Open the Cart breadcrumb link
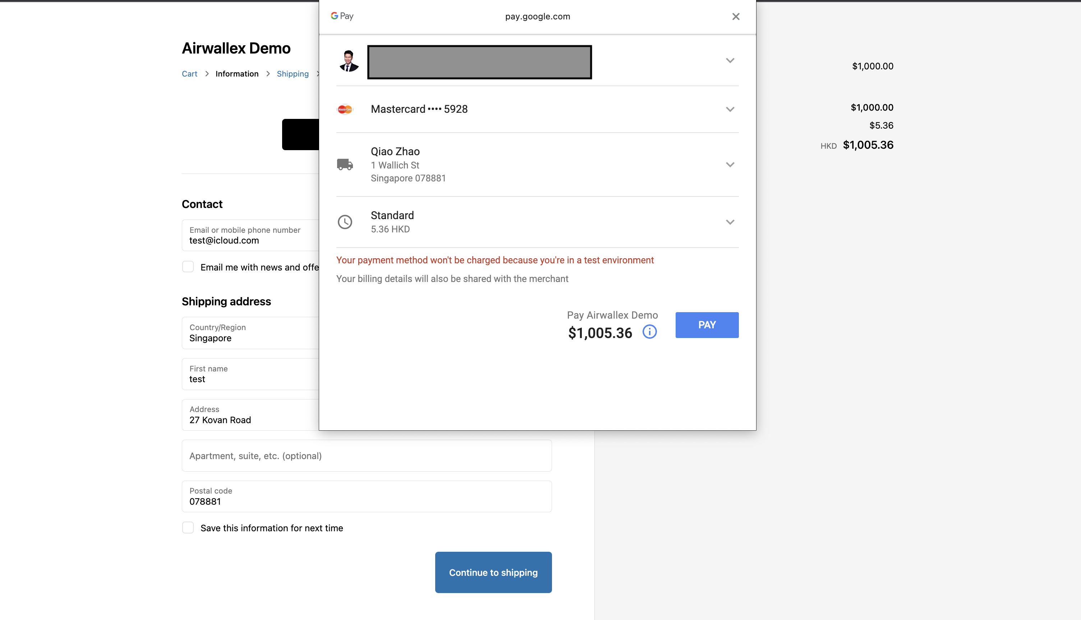Screen dimensions: 1081x620 pos(189,74)
